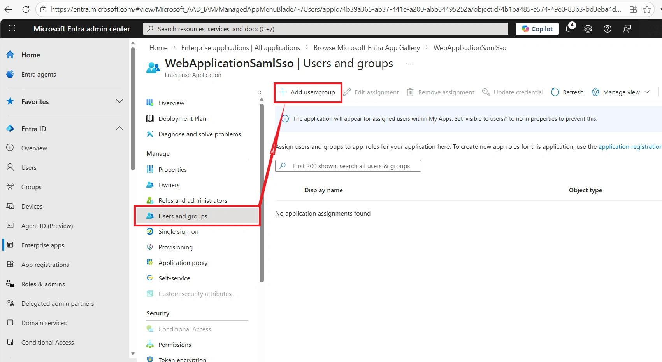Open the application Overview blade
This screenshot has width=662, height=362.
point(171,103)
